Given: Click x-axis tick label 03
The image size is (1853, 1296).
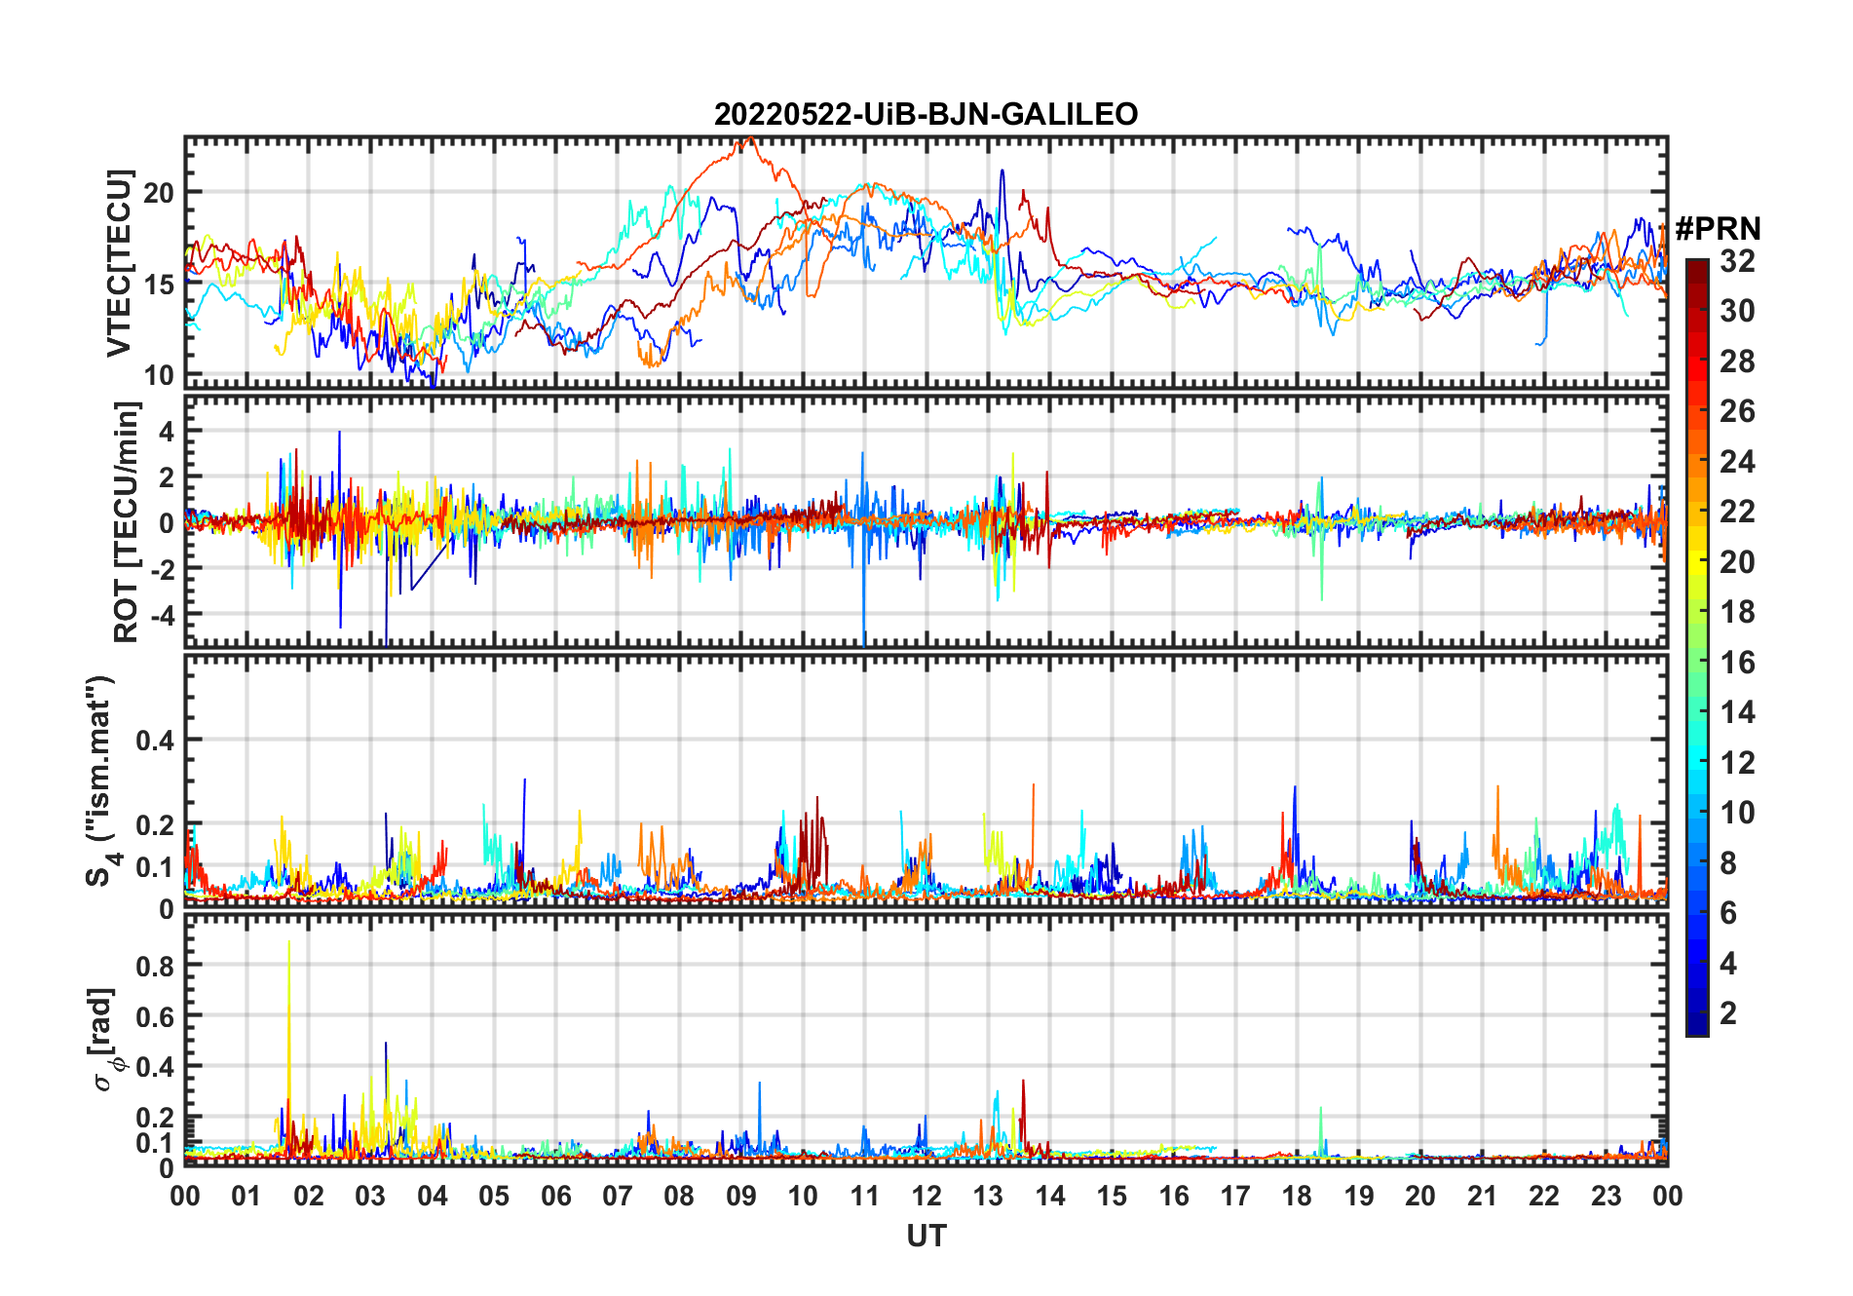Looking at the screenshot, I should pyautogui.click(x=370, y=1196).
